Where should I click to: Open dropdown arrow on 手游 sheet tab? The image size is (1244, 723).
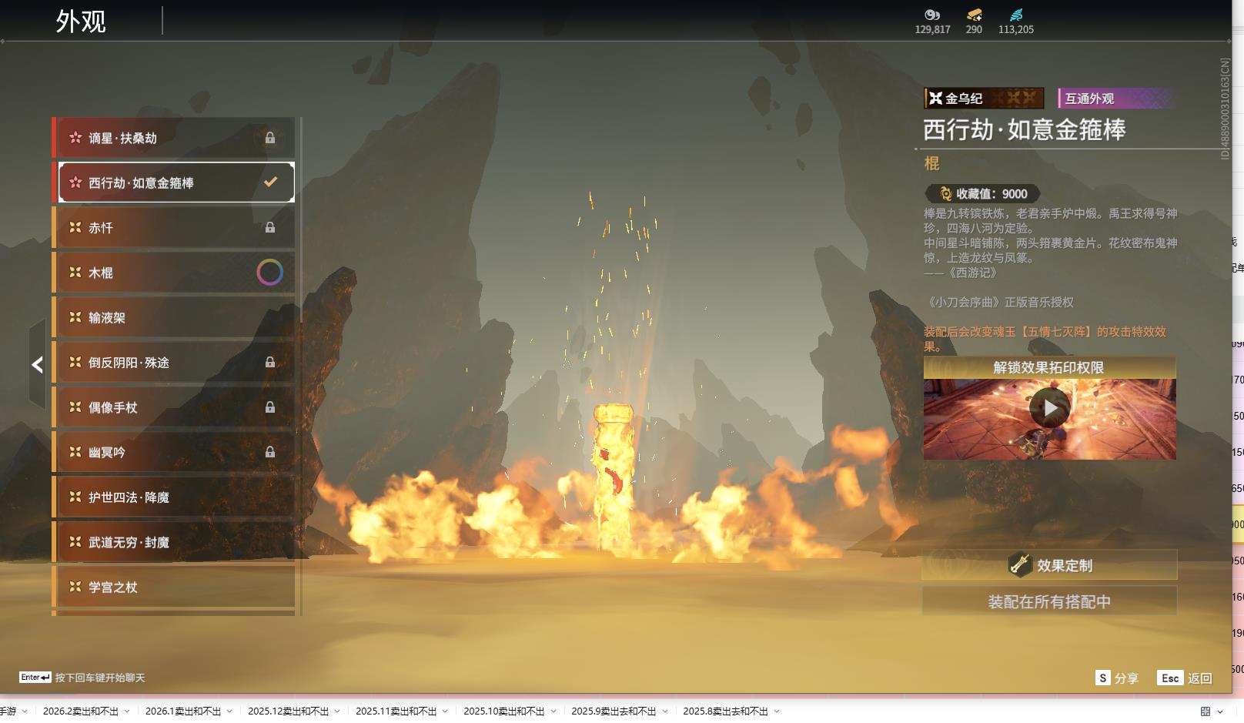tap(25, 711)
